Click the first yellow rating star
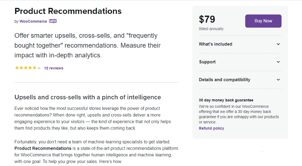 (x=17, y=68)
